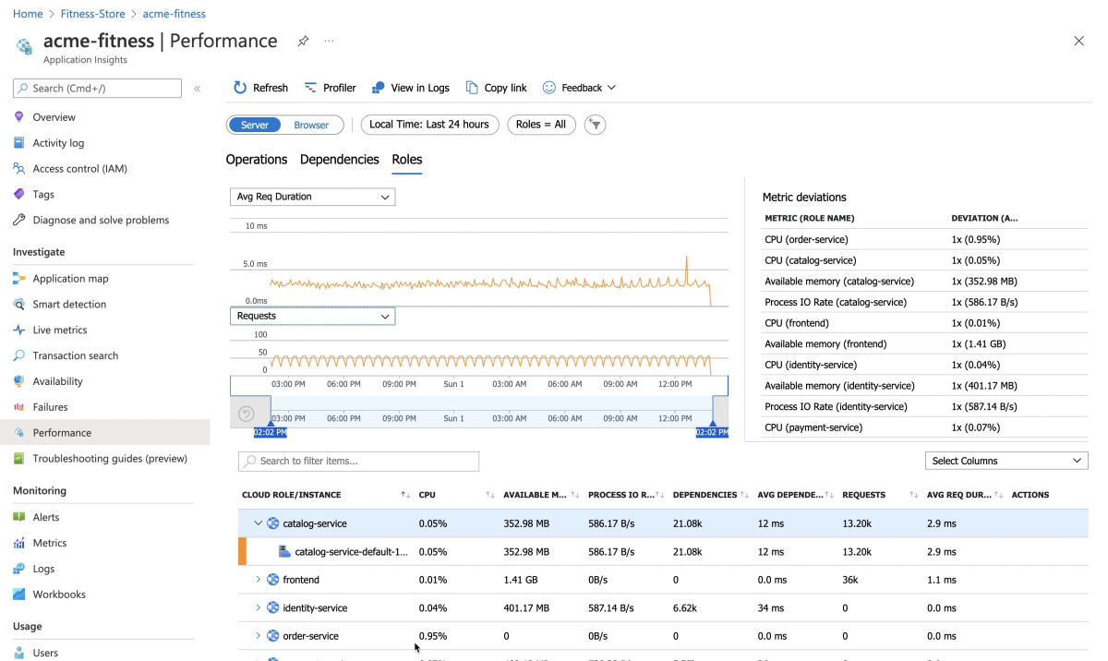Open the Select Columns dropdown

[1006, 461]
